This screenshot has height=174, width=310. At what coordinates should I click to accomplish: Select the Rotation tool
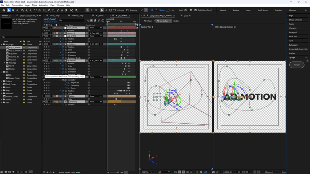pyautogui.click(x=35, y=10)
